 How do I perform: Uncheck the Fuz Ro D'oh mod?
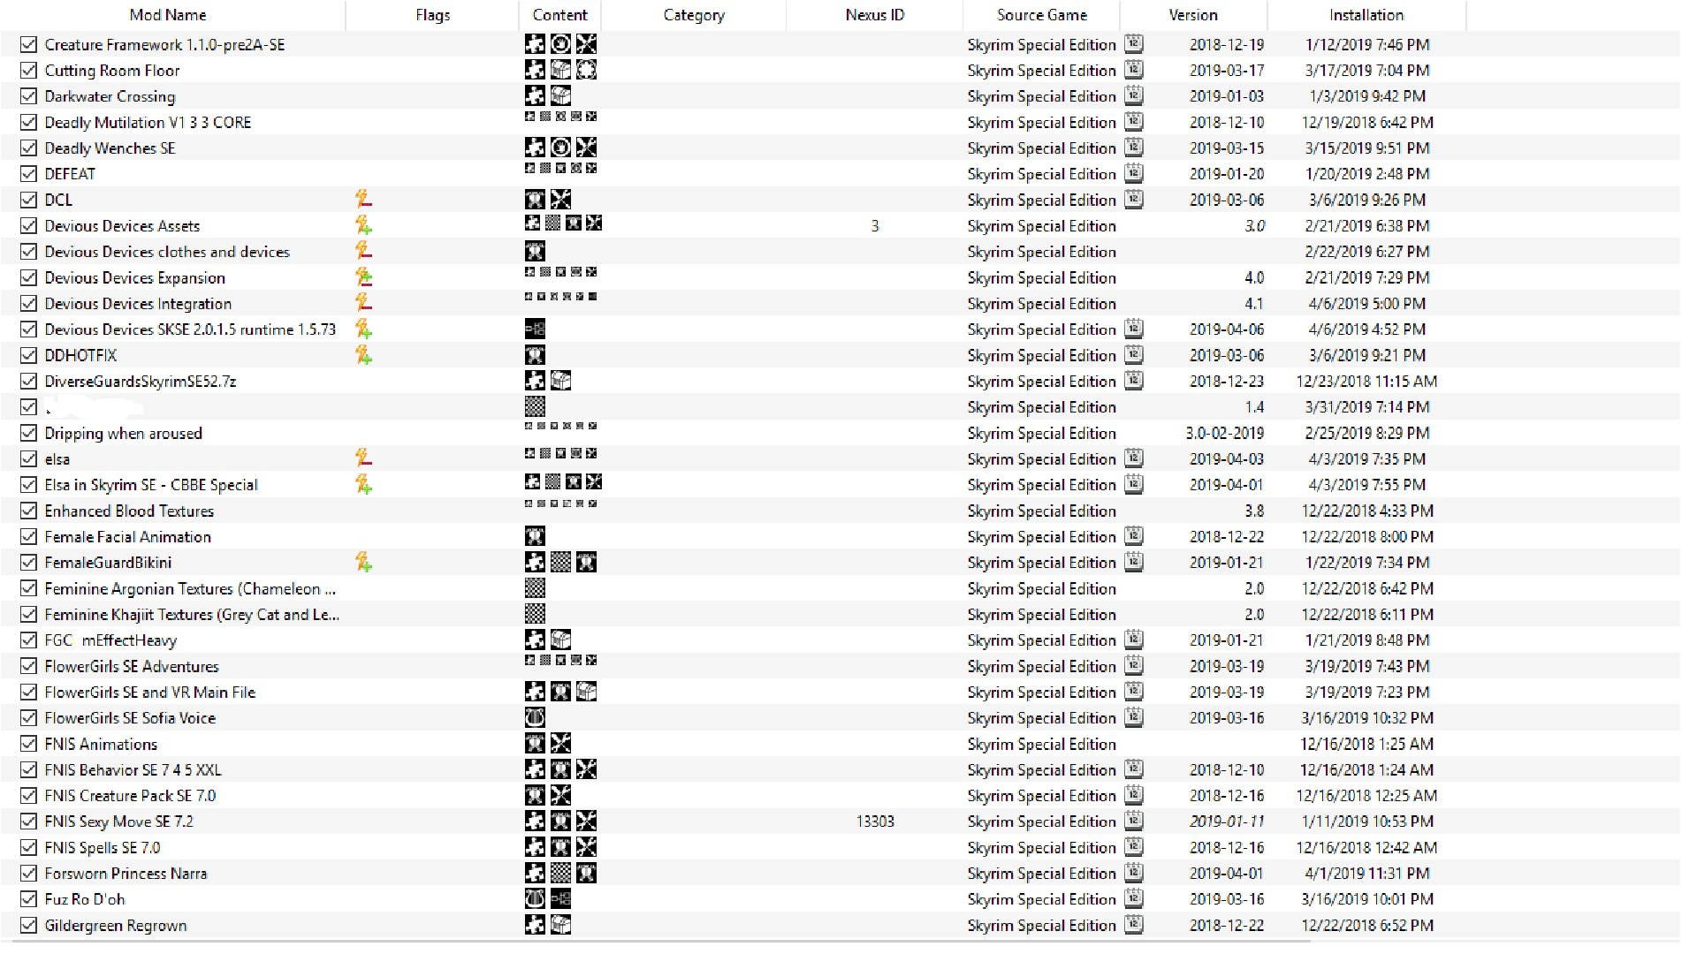tap(28, 899)
